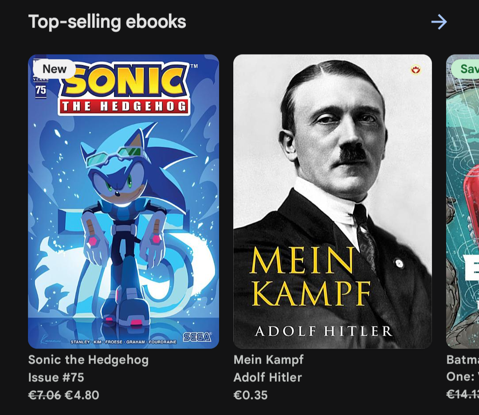The width and height of the screenshot is (479, 415).
Task: Click the €0.35 price label
Action: point(251,395)
